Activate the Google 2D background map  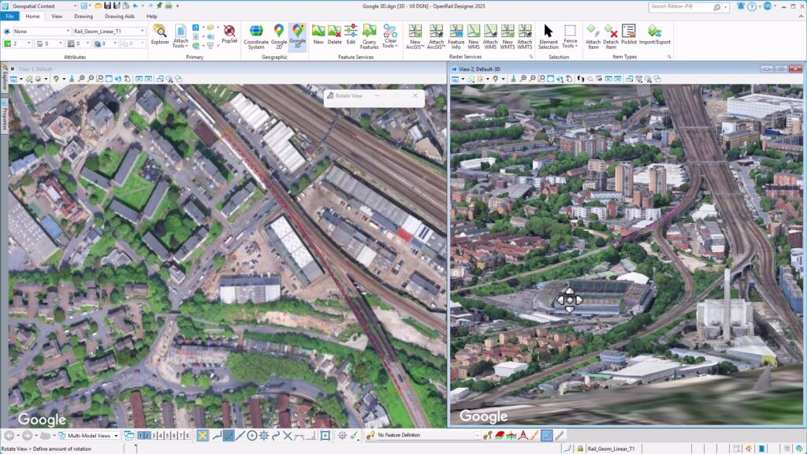(278, 36)
